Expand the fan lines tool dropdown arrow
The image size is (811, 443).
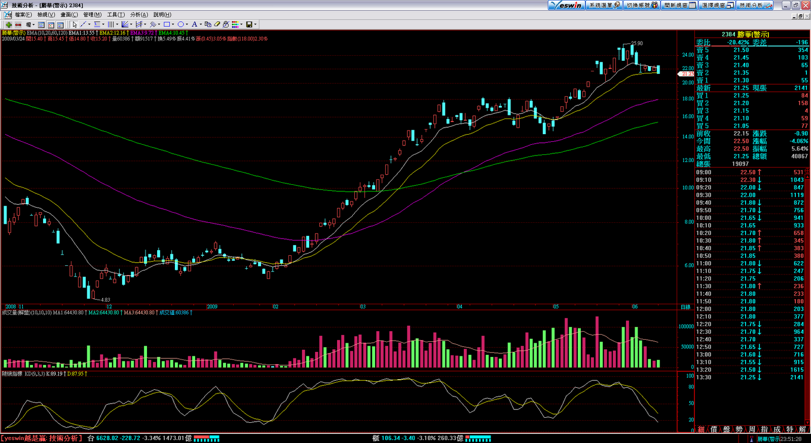(131, 24)
